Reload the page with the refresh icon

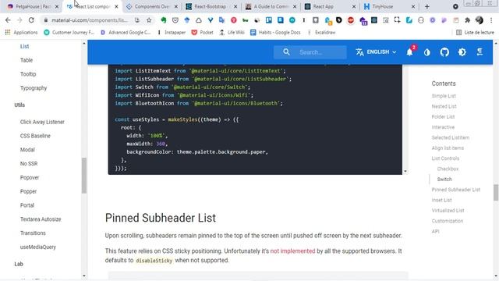(x=31, y=20)
